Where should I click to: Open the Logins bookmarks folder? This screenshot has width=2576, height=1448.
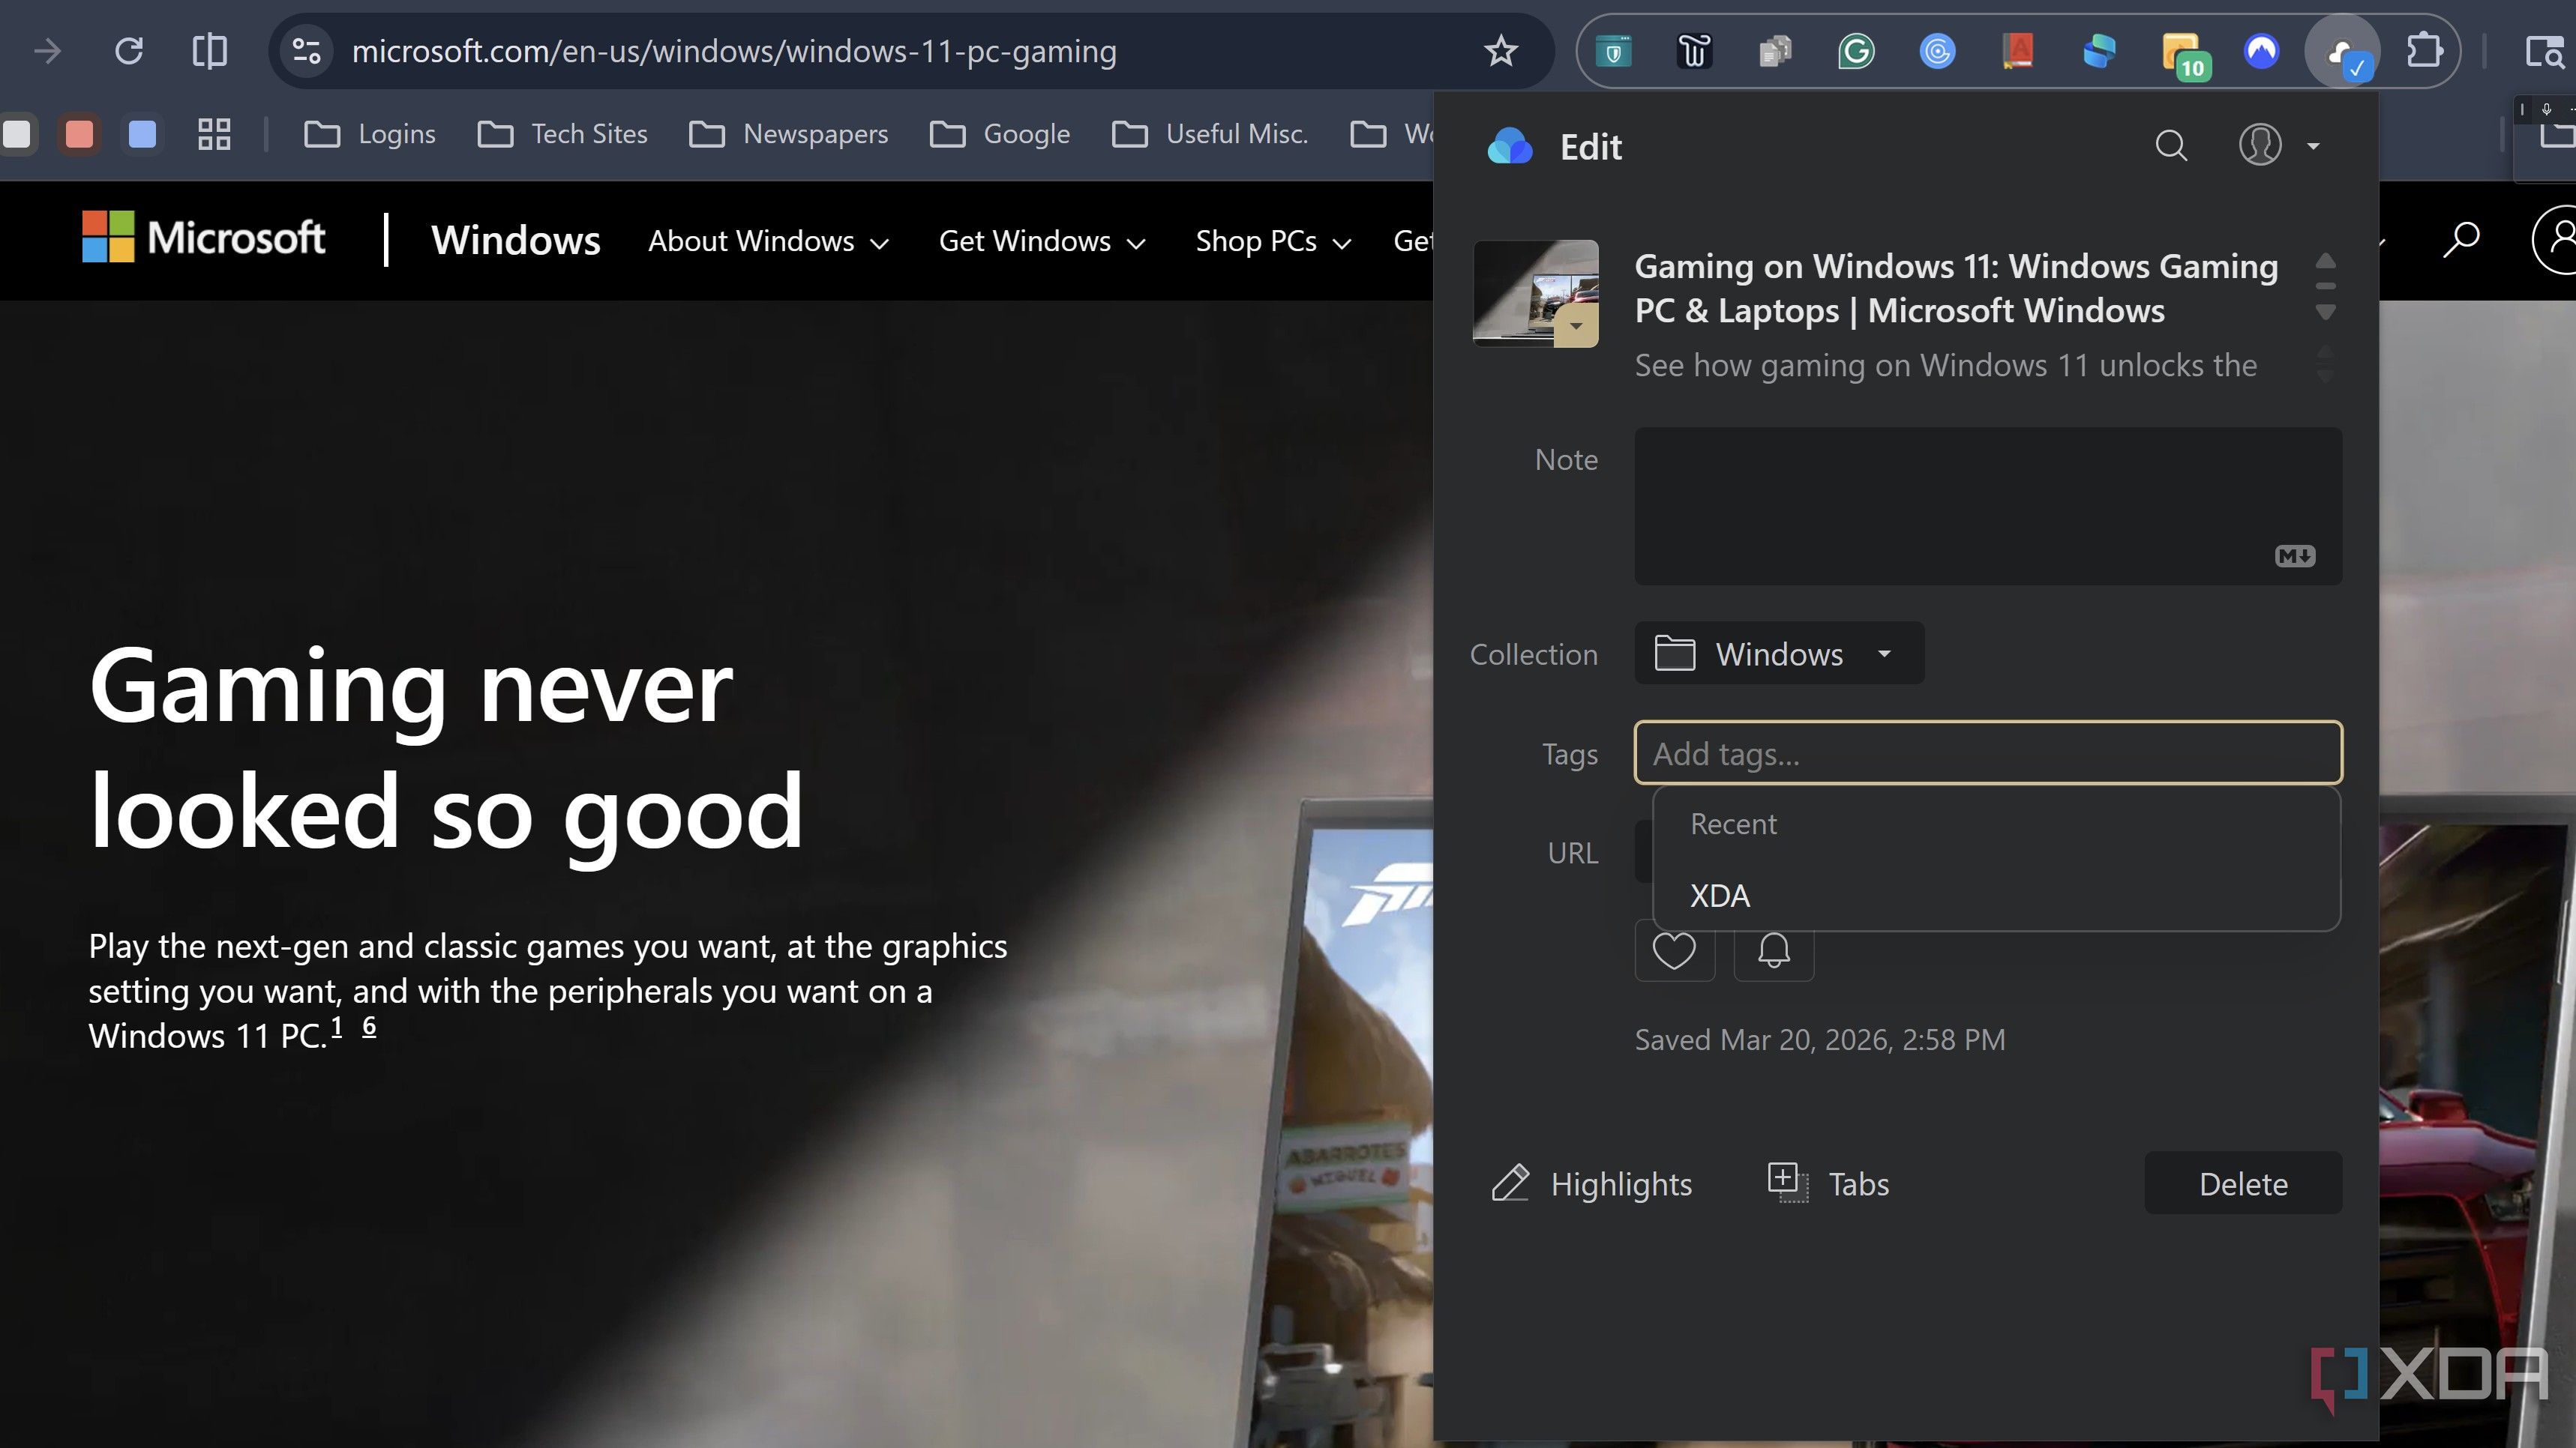point(369,134)
